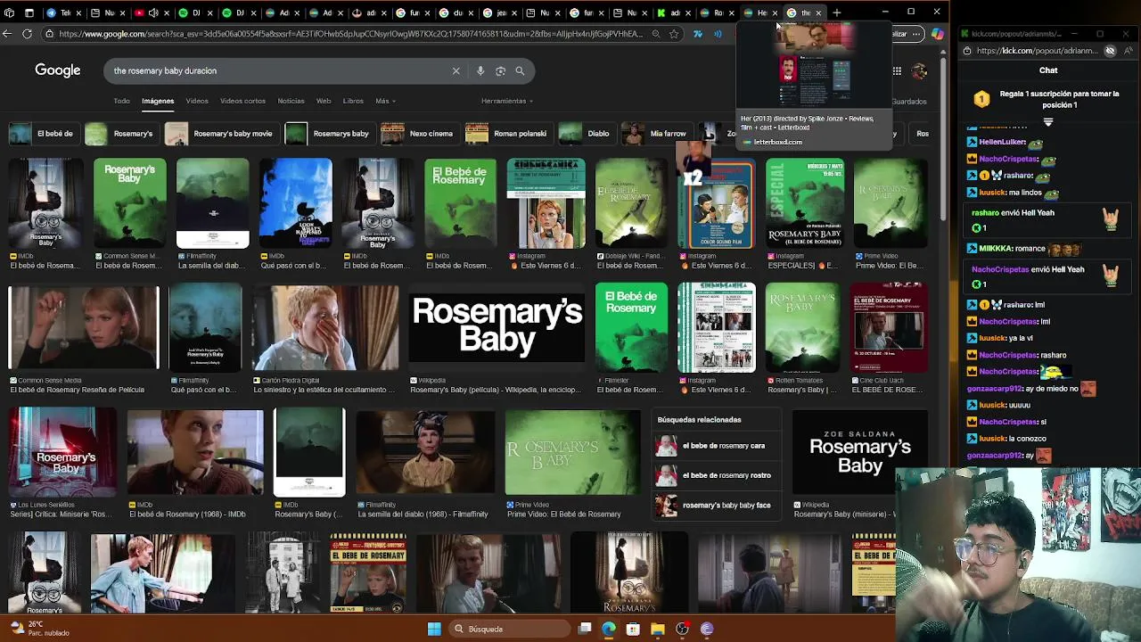1141x642 pixels.
Task: Open the Zoe Saldana Rosemary's Baby miniseries image
Action: (x=859, y=454)
